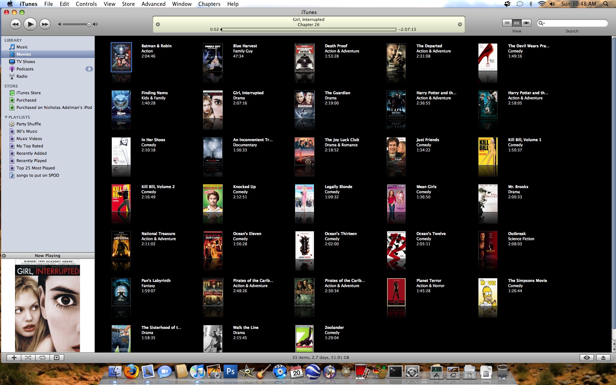This screenshot has height=385, width=616.
Task: Click the scroll-down arrow of the movie grid
Action: pyautogui.click(x=613, y=349)
